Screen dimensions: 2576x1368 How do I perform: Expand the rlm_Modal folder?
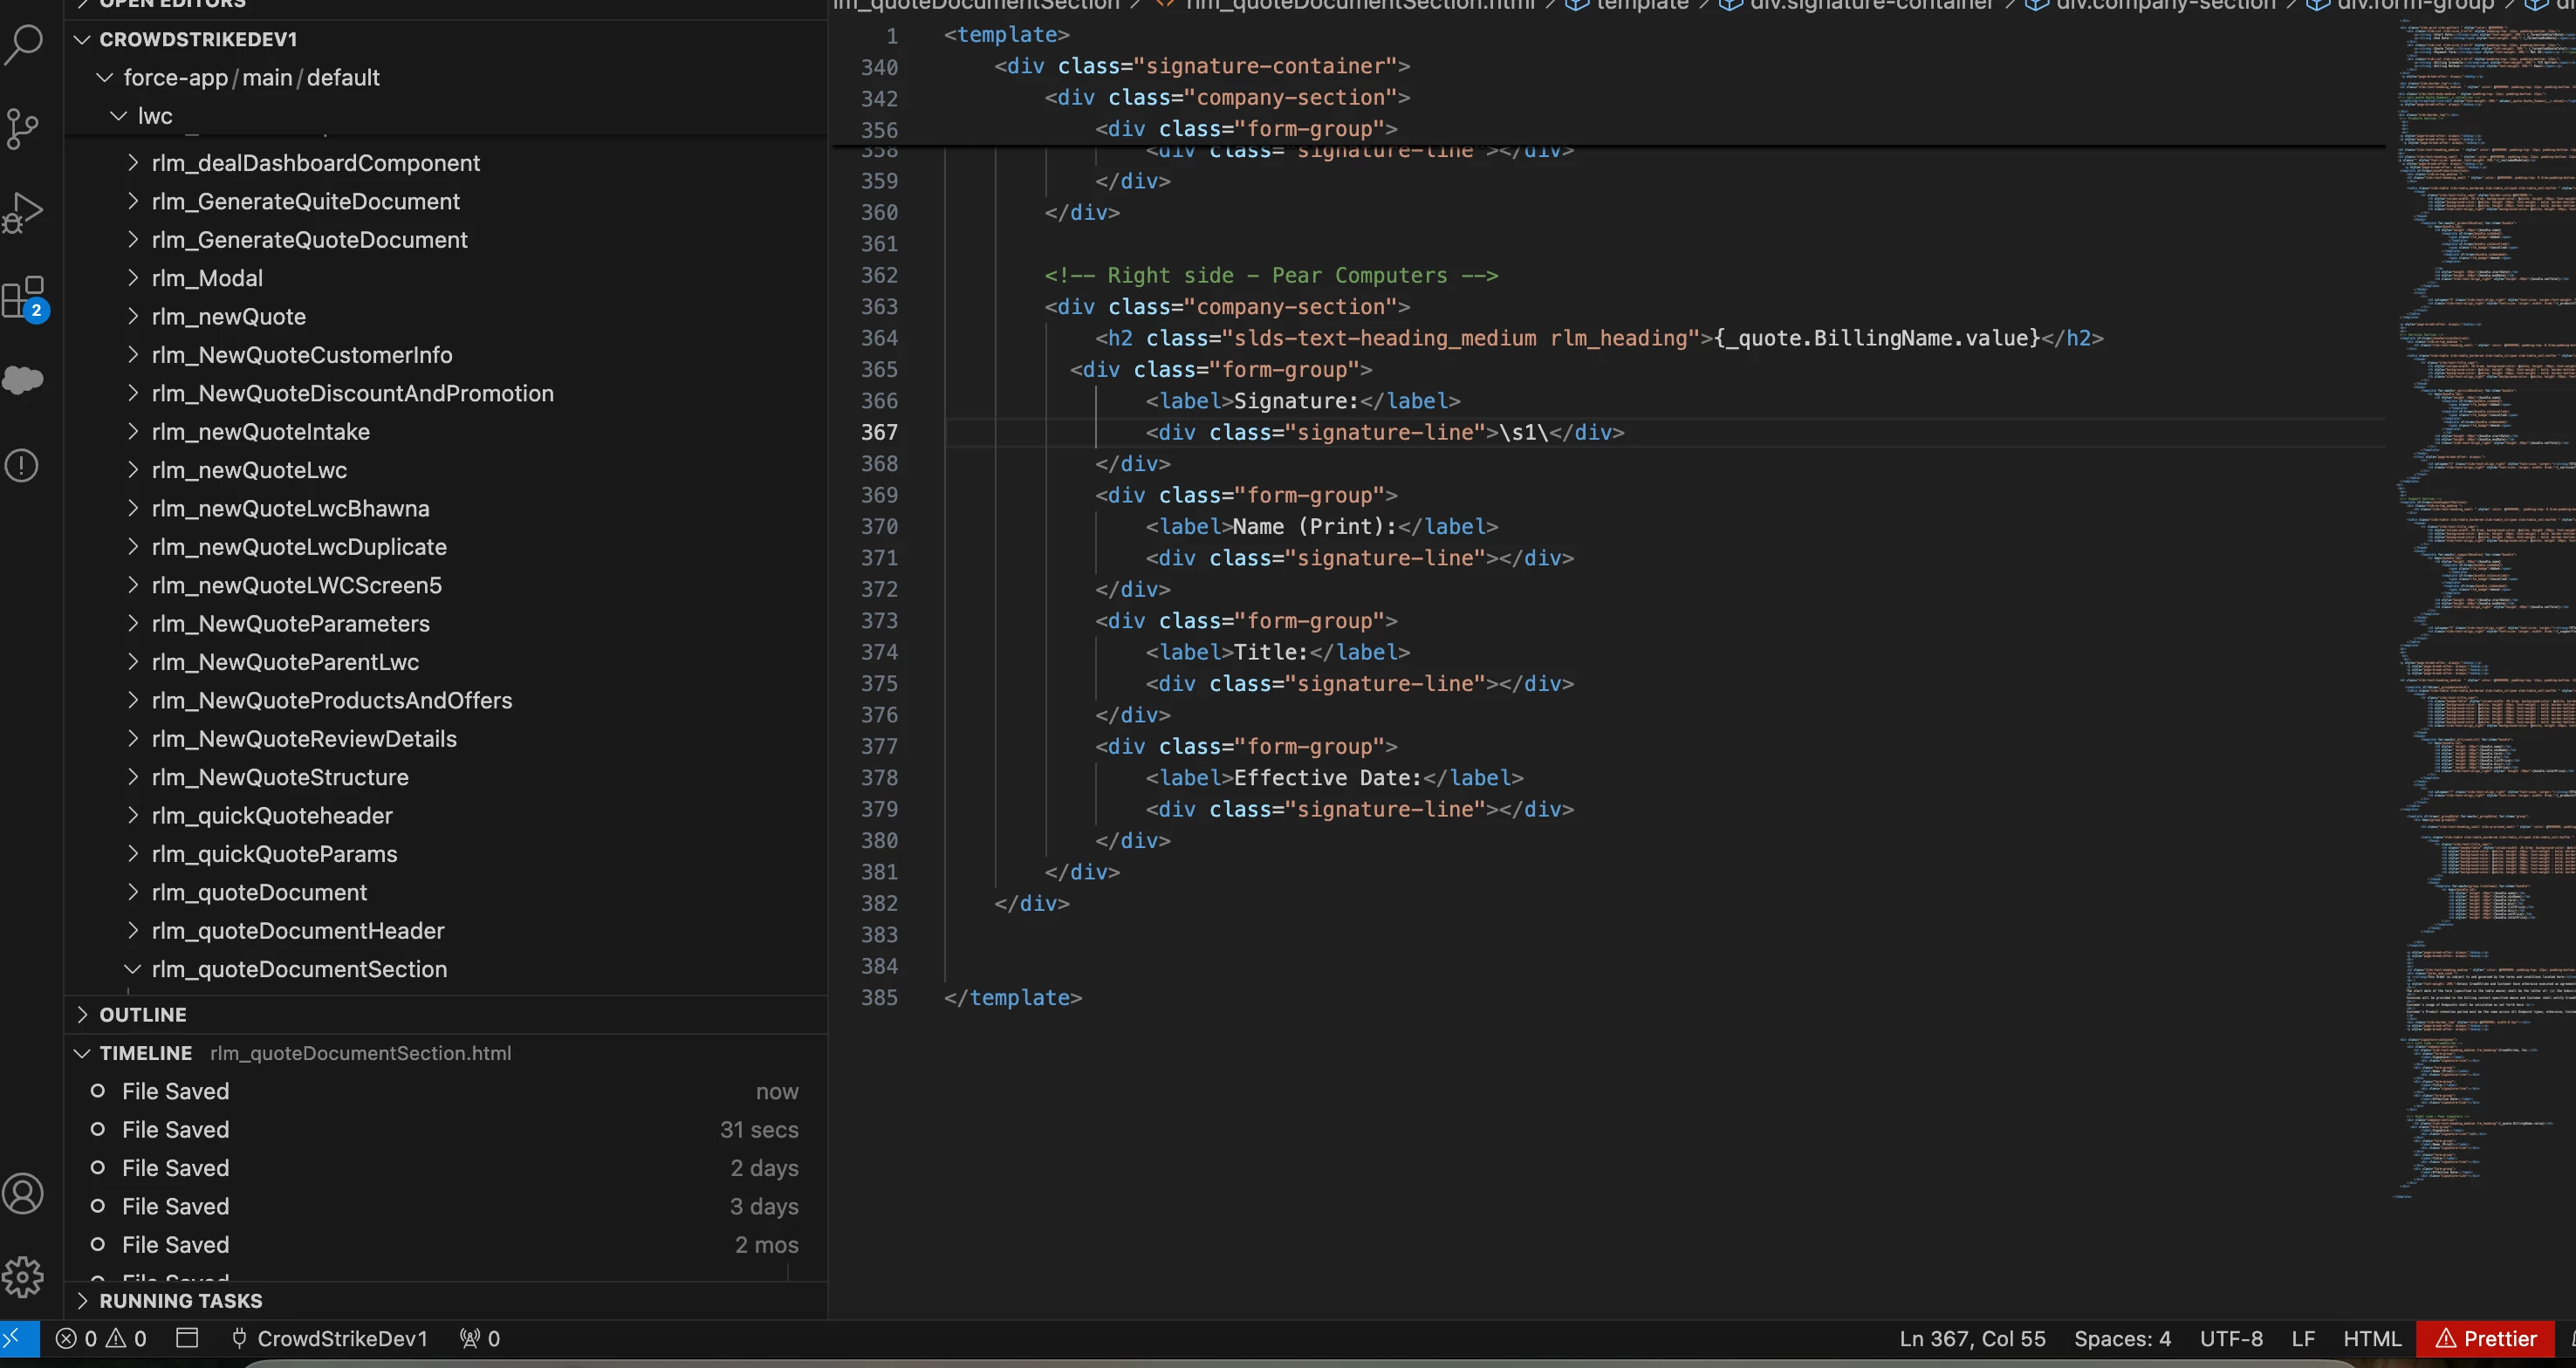coord(207,278)
